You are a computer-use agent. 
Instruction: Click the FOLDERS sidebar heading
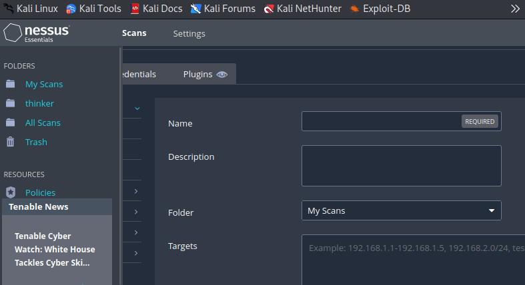pyautogui.click(x=19, y=66)
